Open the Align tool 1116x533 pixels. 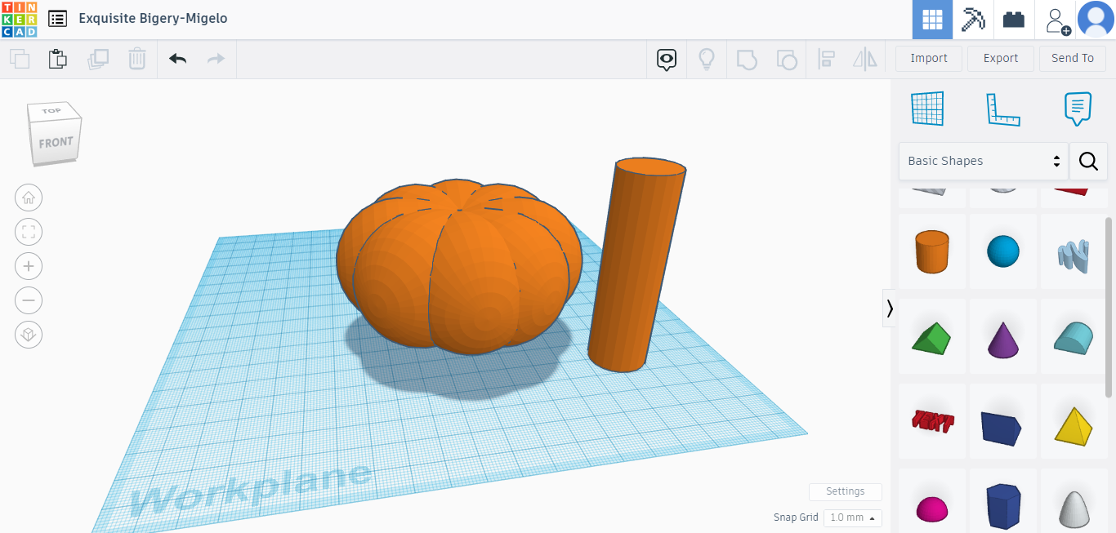point(827,58)
